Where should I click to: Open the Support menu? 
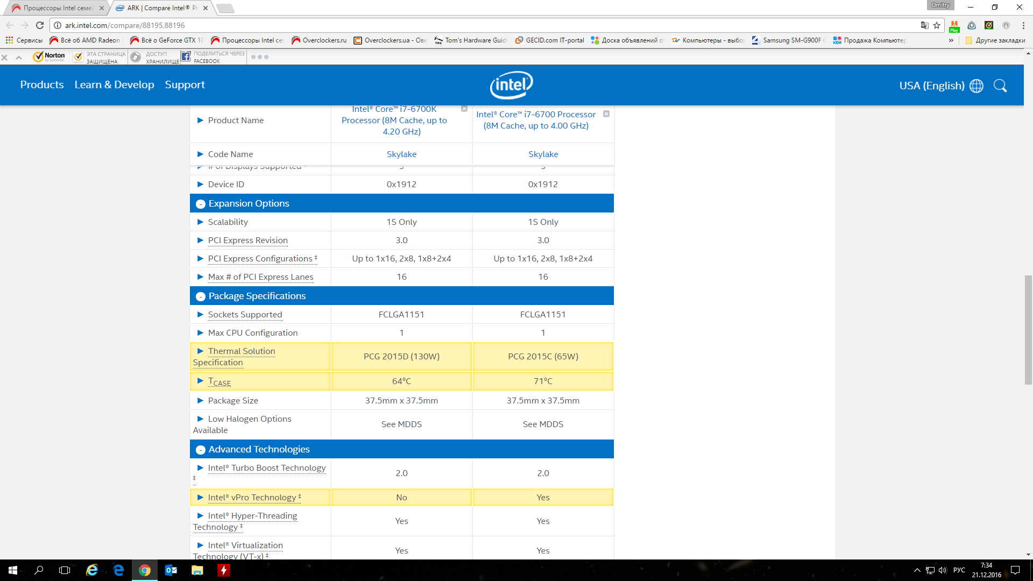click(185, 84)
